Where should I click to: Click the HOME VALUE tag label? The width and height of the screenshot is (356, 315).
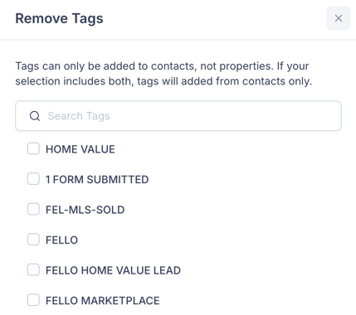click(80, 149)
